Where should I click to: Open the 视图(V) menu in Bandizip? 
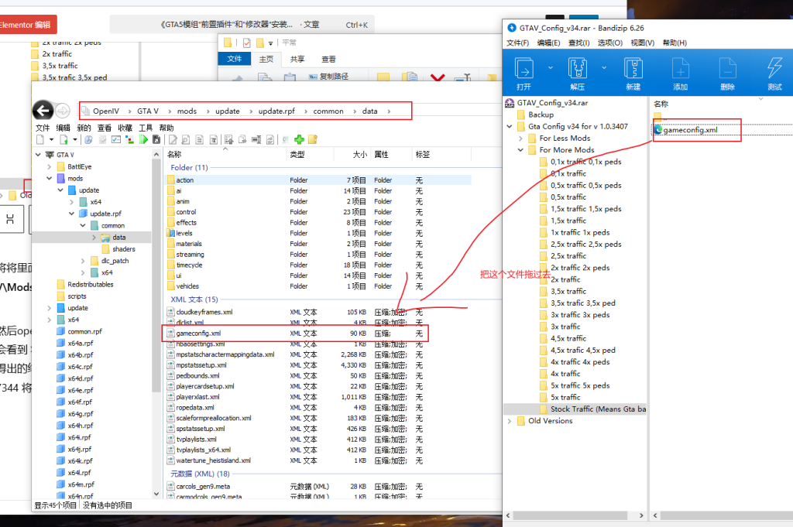click(x=642, y=43)
